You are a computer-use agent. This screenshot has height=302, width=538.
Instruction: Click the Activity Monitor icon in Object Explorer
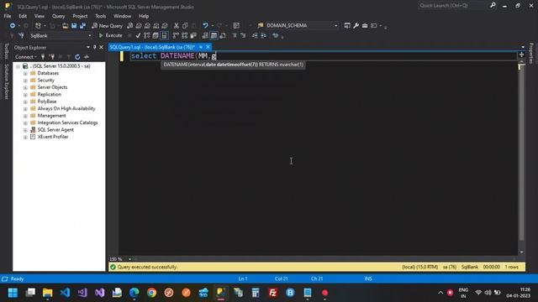(87, 57)
